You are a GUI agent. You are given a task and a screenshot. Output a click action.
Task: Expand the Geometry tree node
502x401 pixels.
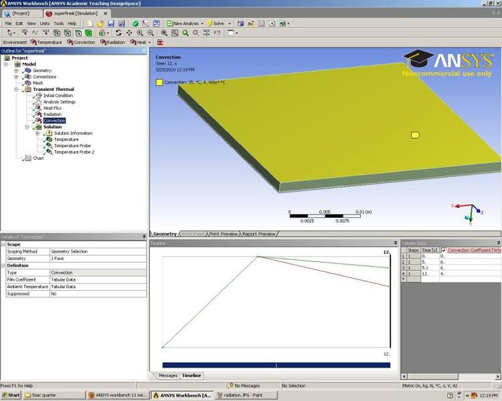coord(16,70)
